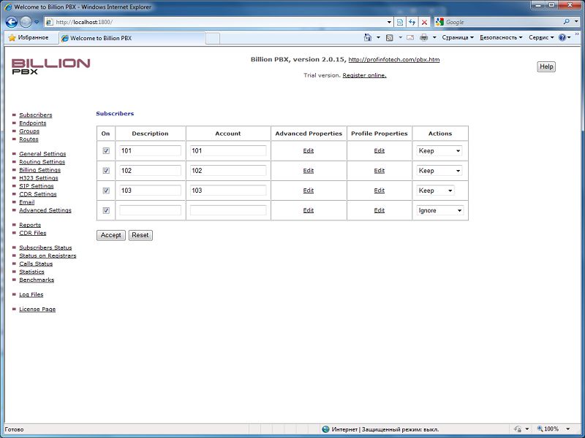The image size is (585, 438).
Task: Open the Benchmarks sidebar link
Action: (x=37, y=280)
